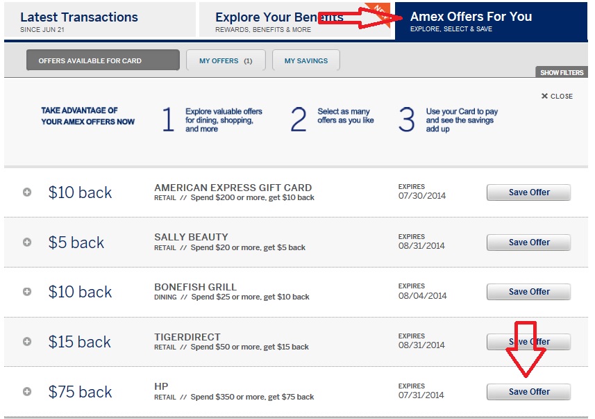Expand the American Express Gift Card offer
The image size is (595, 419).
click(27, 192)
